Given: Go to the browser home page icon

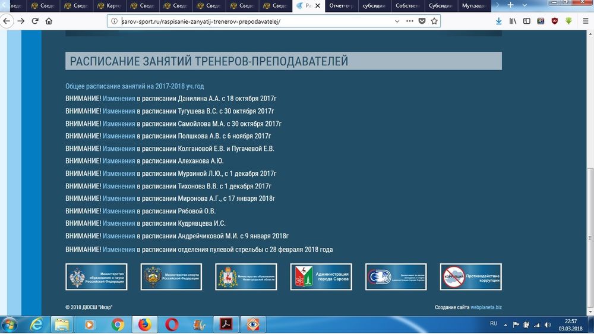Looking at the screenshot, I should pos(49,21).
